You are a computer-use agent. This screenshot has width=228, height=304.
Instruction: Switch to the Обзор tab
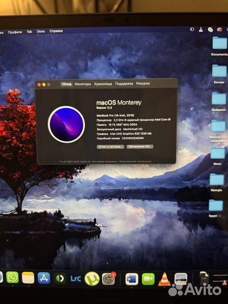[x=66, y=84]
